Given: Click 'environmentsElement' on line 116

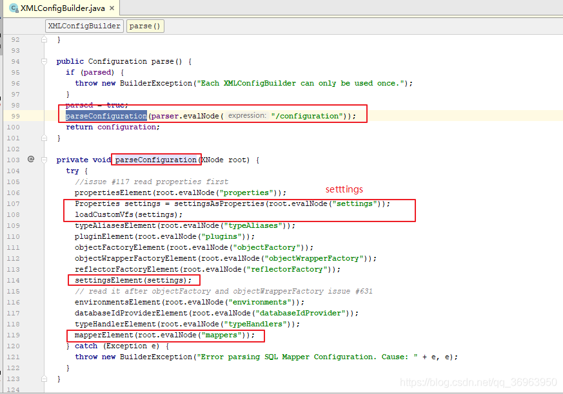Looking at the screenshot, I should 118,302.
